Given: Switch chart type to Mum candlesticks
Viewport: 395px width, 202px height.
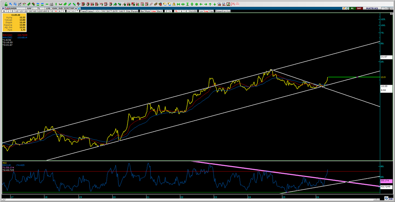Looking at the screenshot, I should point(148,11).
